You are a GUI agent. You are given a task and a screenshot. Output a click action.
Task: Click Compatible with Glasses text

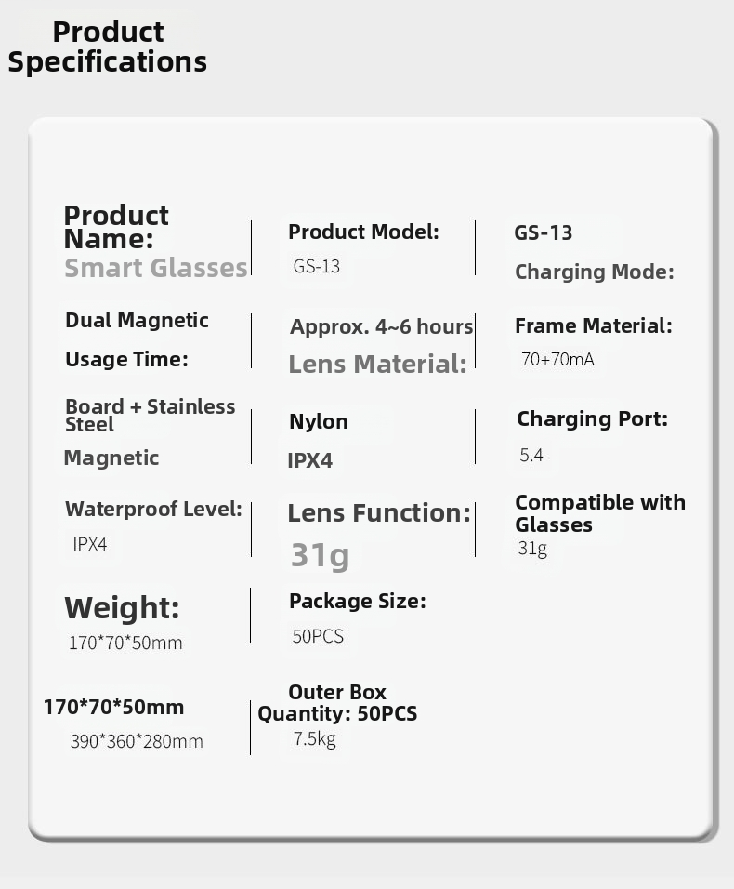pyautogui.click(x=600, y=513)
